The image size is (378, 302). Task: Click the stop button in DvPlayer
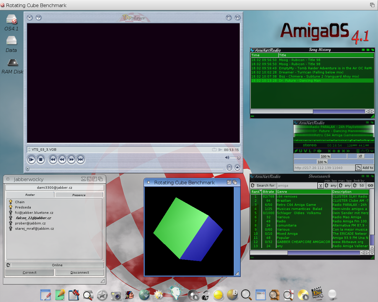(41, 160)
